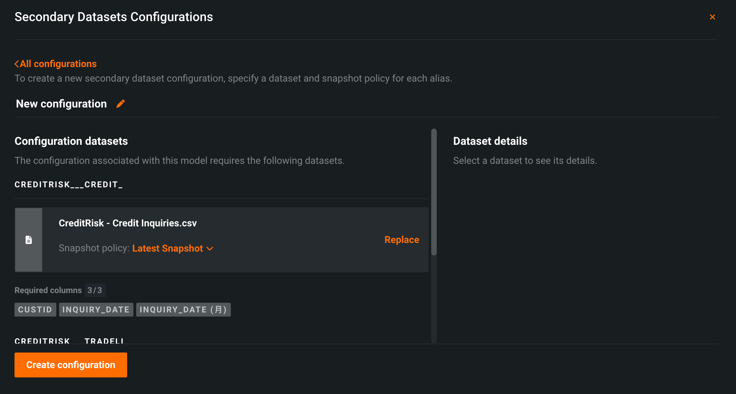Click the Required columns 3/3 badge
Image resolution: width=736 pixels, height=394 pixels.
click(x=95, y=290)
